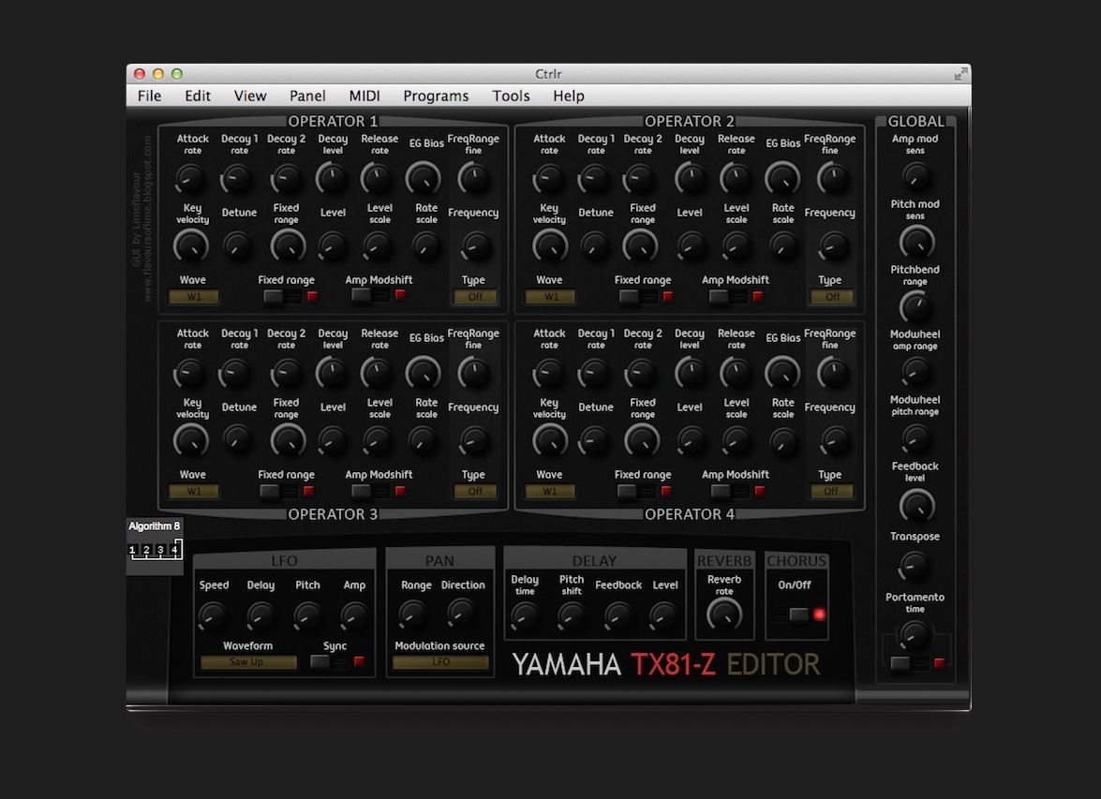Click the Delay Feedback knob

click(617, 615)
